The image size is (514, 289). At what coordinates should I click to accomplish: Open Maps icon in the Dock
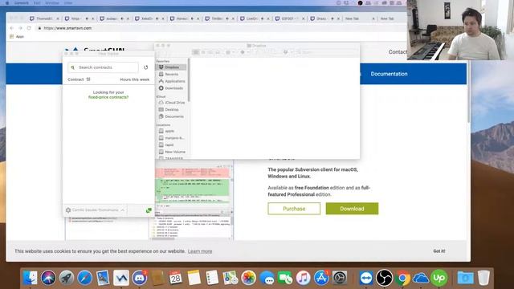[230, 278]
